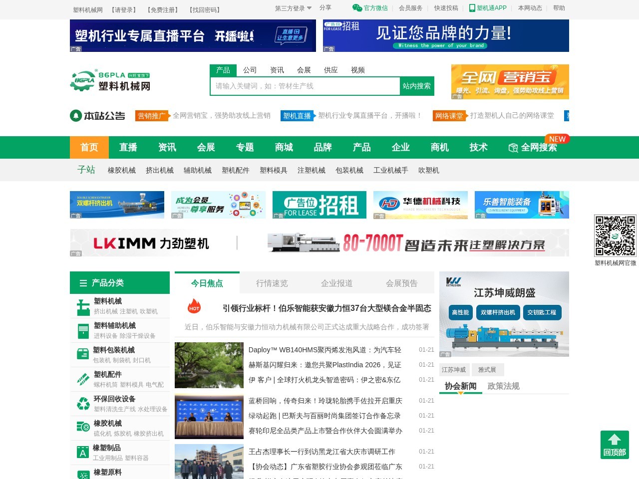
Task: Click the back-to-top arrow button
Action: 615,445
